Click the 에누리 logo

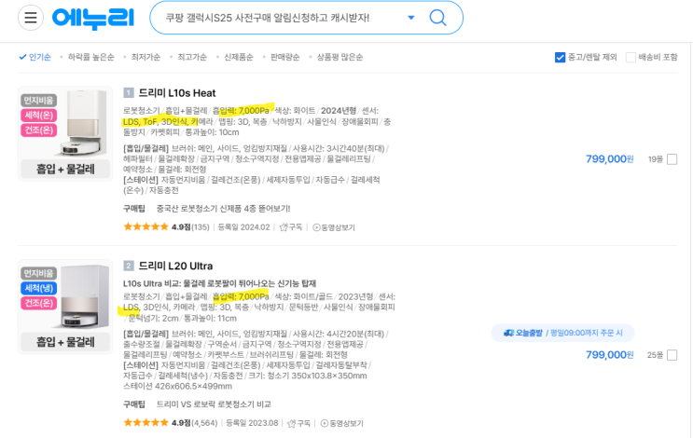pos(93,19)
